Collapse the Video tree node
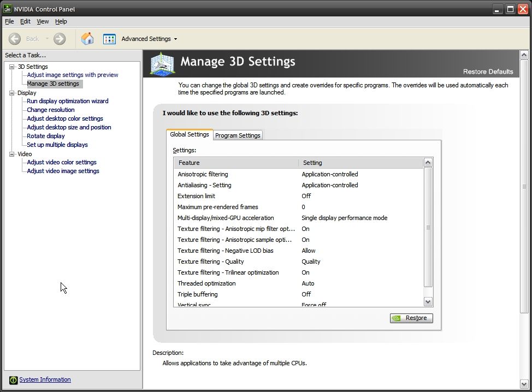Screen dimensions: 532x392 [x=11, y=154]
